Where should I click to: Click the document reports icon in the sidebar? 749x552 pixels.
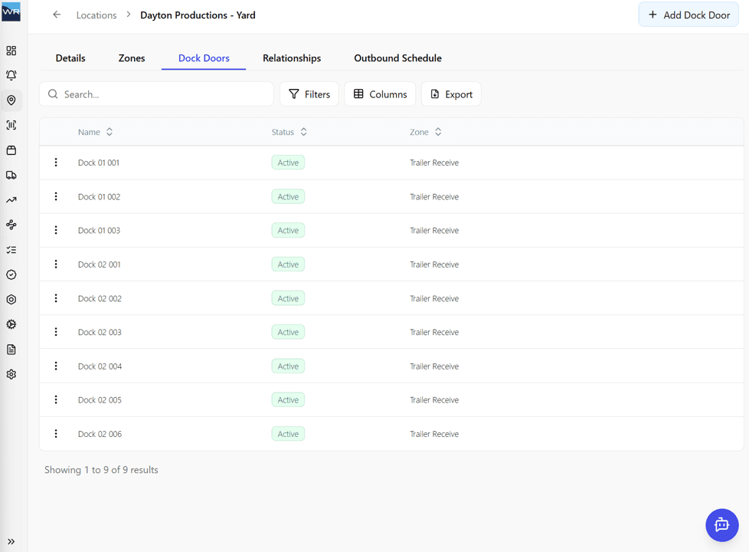click(x=11, y=349)
